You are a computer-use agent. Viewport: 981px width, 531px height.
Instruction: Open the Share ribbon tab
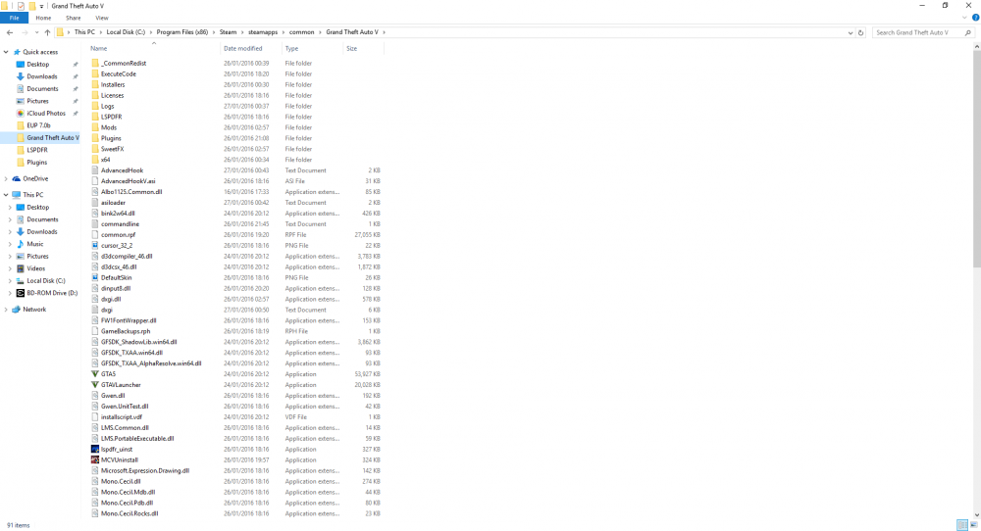(x=74, y=18)
